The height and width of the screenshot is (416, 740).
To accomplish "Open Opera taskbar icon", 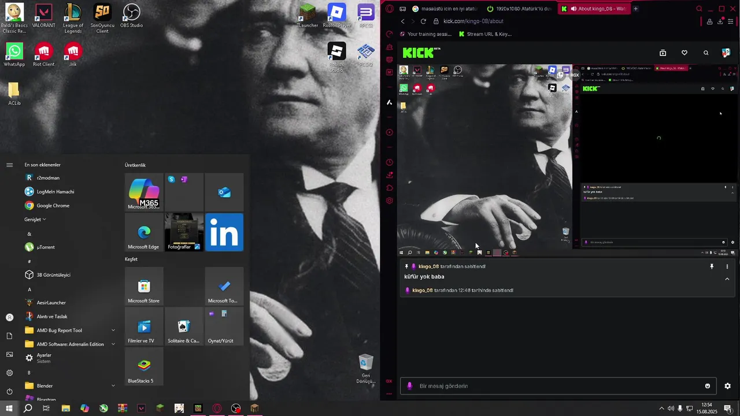I will pos(217,408).
